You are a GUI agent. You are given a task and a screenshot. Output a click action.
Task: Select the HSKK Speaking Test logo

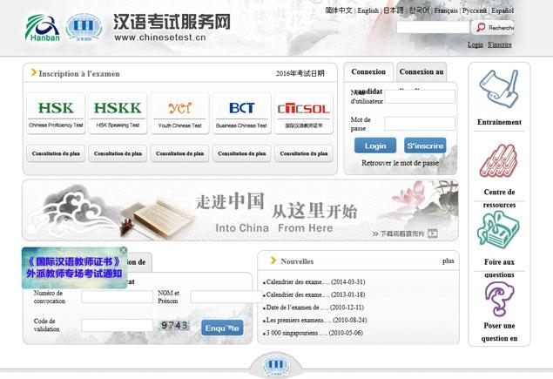pyautogui.click(x=118, y=113)
